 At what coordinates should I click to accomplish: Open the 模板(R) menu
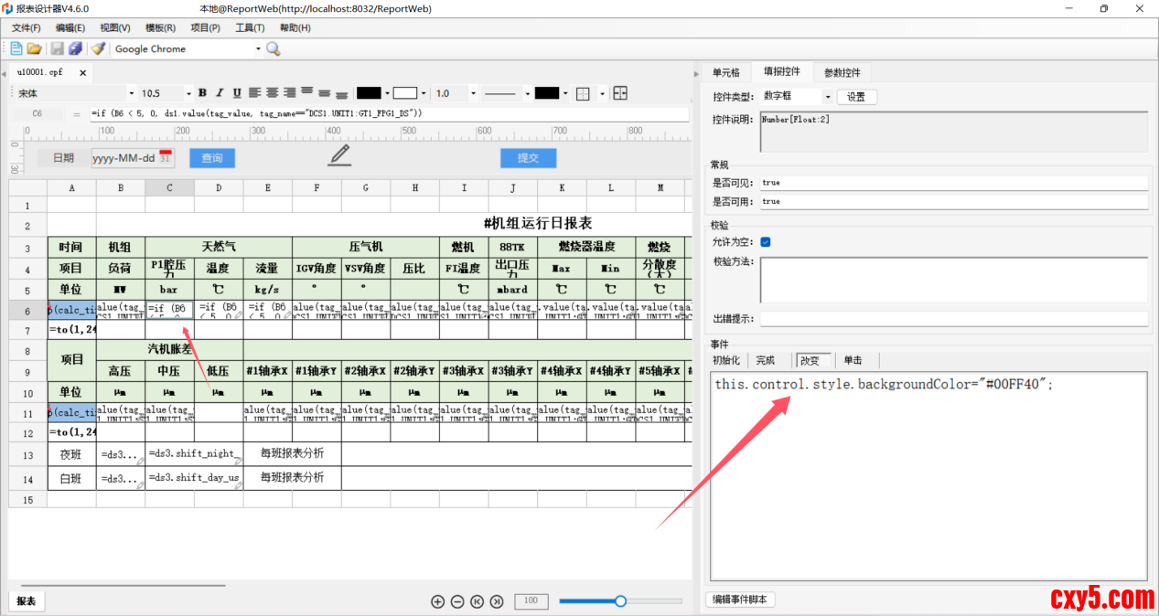tap(161, 28)
